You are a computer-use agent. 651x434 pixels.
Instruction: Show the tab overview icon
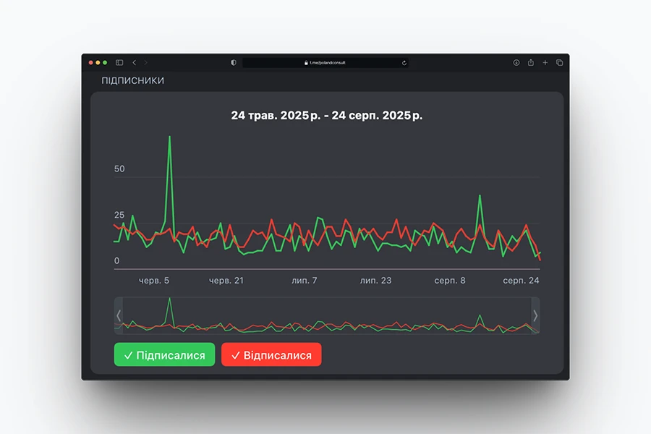point(559,63)
